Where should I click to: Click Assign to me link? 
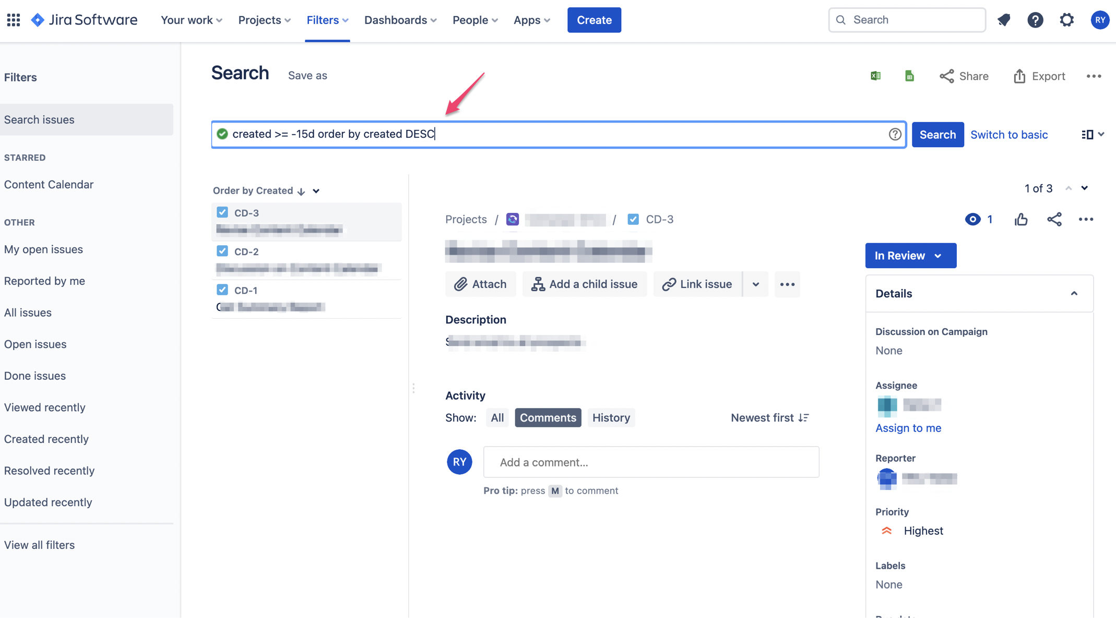(x=908, y=428)
